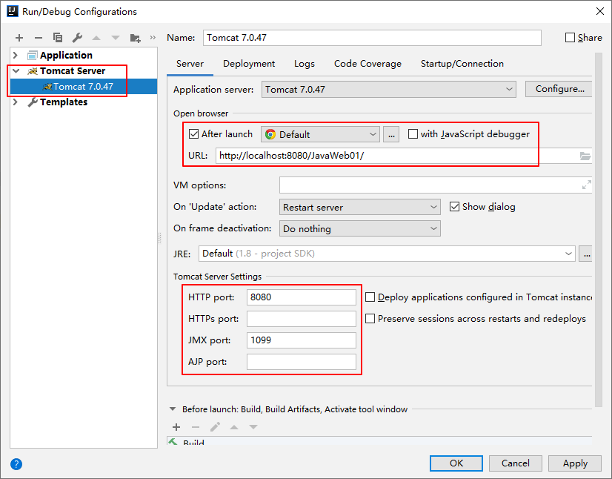Open the Startup/Connection tab

[462, 64]
